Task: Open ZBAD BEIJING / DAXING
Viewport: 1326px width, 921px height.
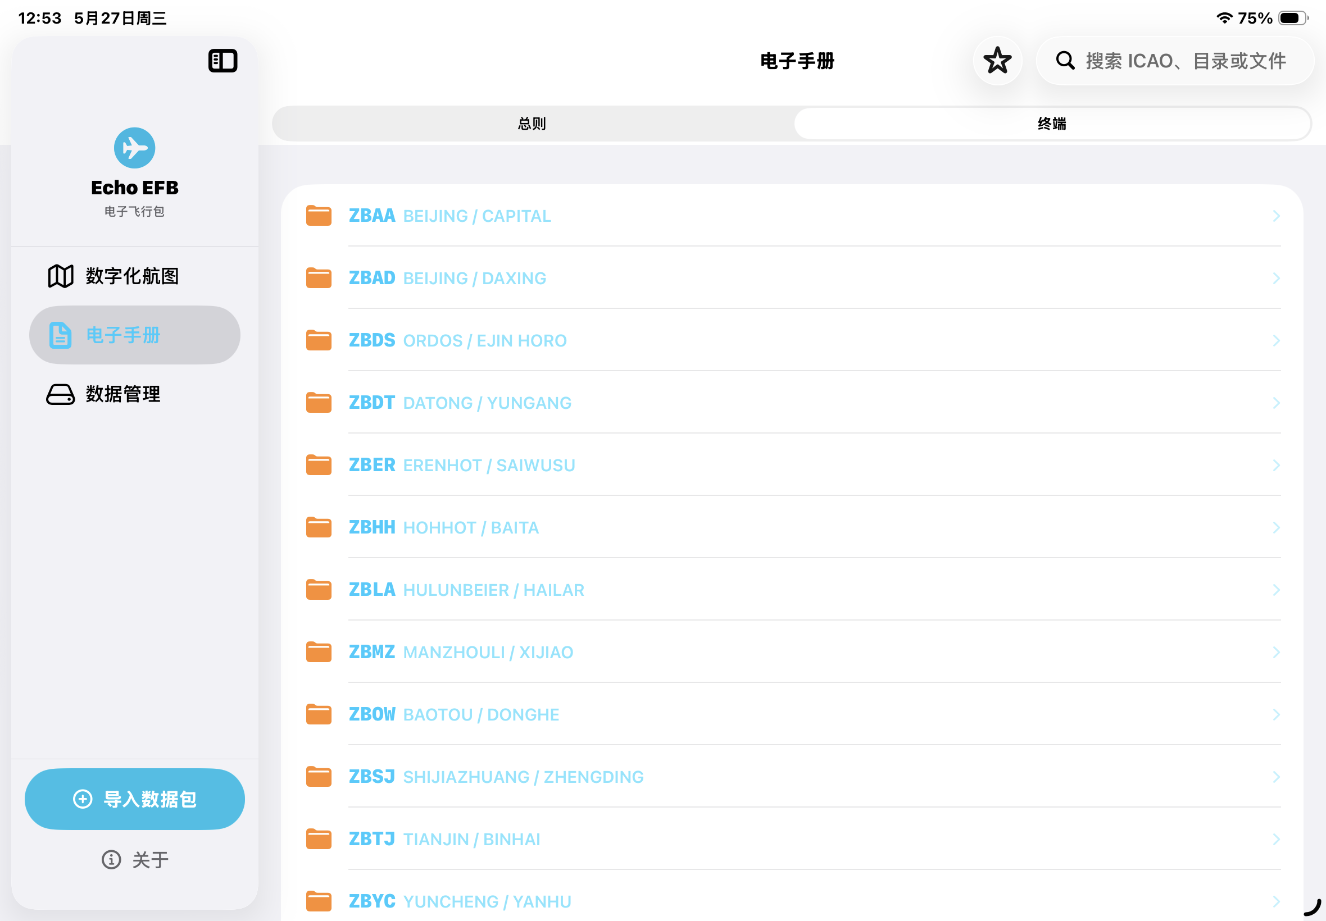Action: 792,278
